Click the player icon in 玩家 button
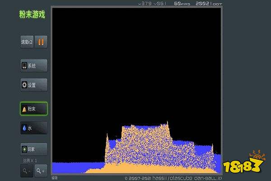 pos(24,148)
